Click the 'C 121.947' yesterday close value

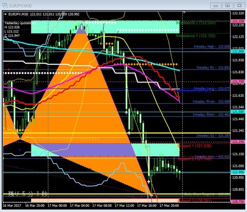(x=12, y=36)
